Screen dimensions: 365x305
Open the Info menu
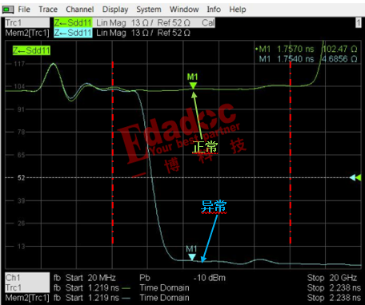pyautogui.click(x=214, y=10)
